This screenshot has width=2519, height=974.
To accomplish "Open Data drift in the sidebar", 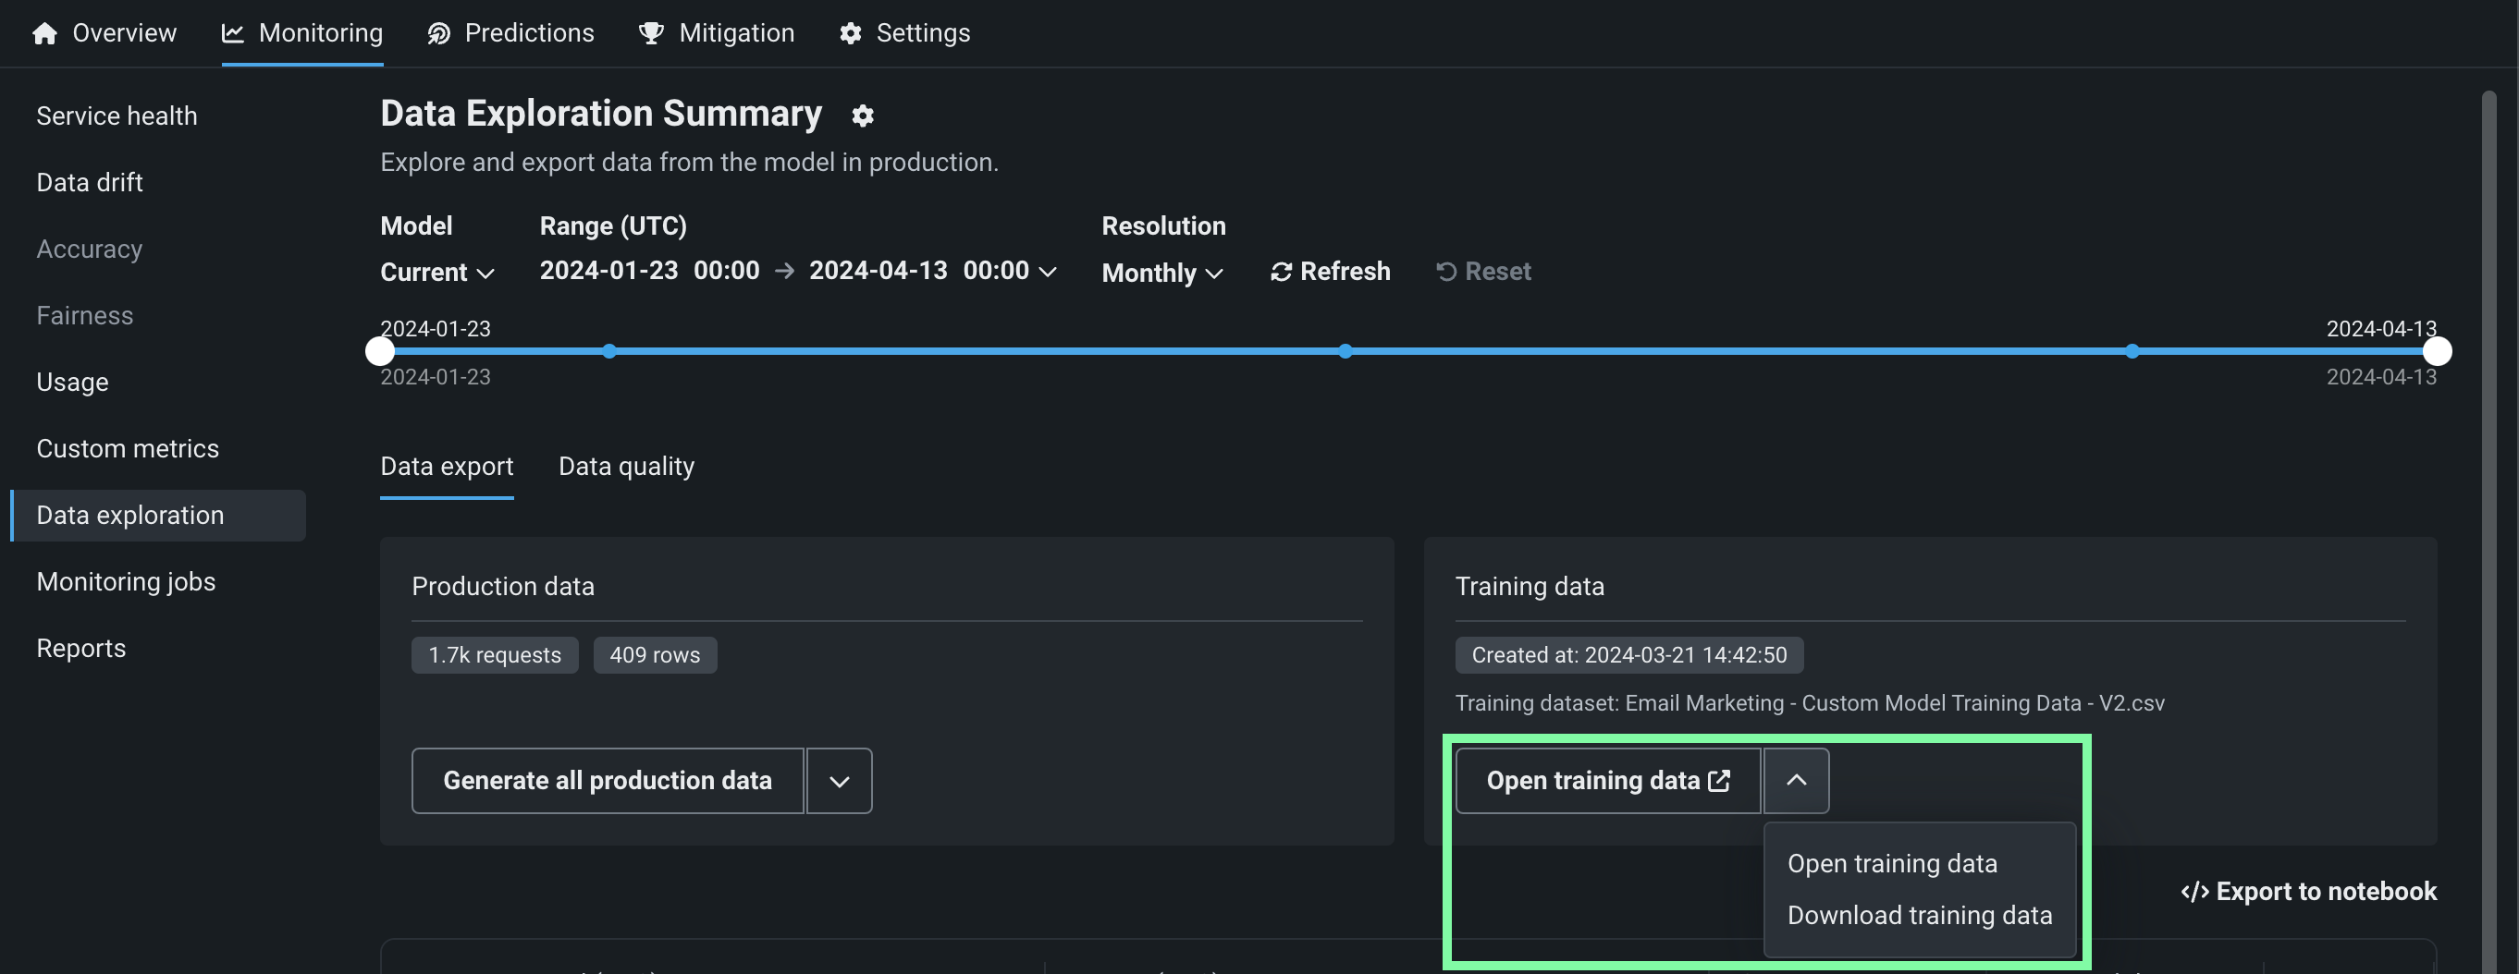I will [90, 183].
